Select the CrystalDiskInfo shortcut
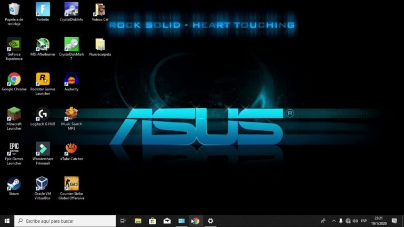This screenshot has height=227, width=404. (x=72, y=12)
